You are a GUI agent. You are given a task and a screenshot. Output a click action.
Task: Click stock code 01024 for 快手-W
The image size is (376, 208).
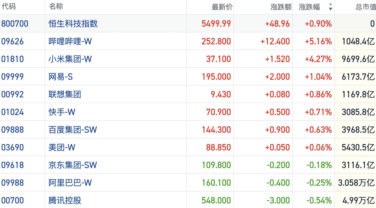(x=12, y=112)
